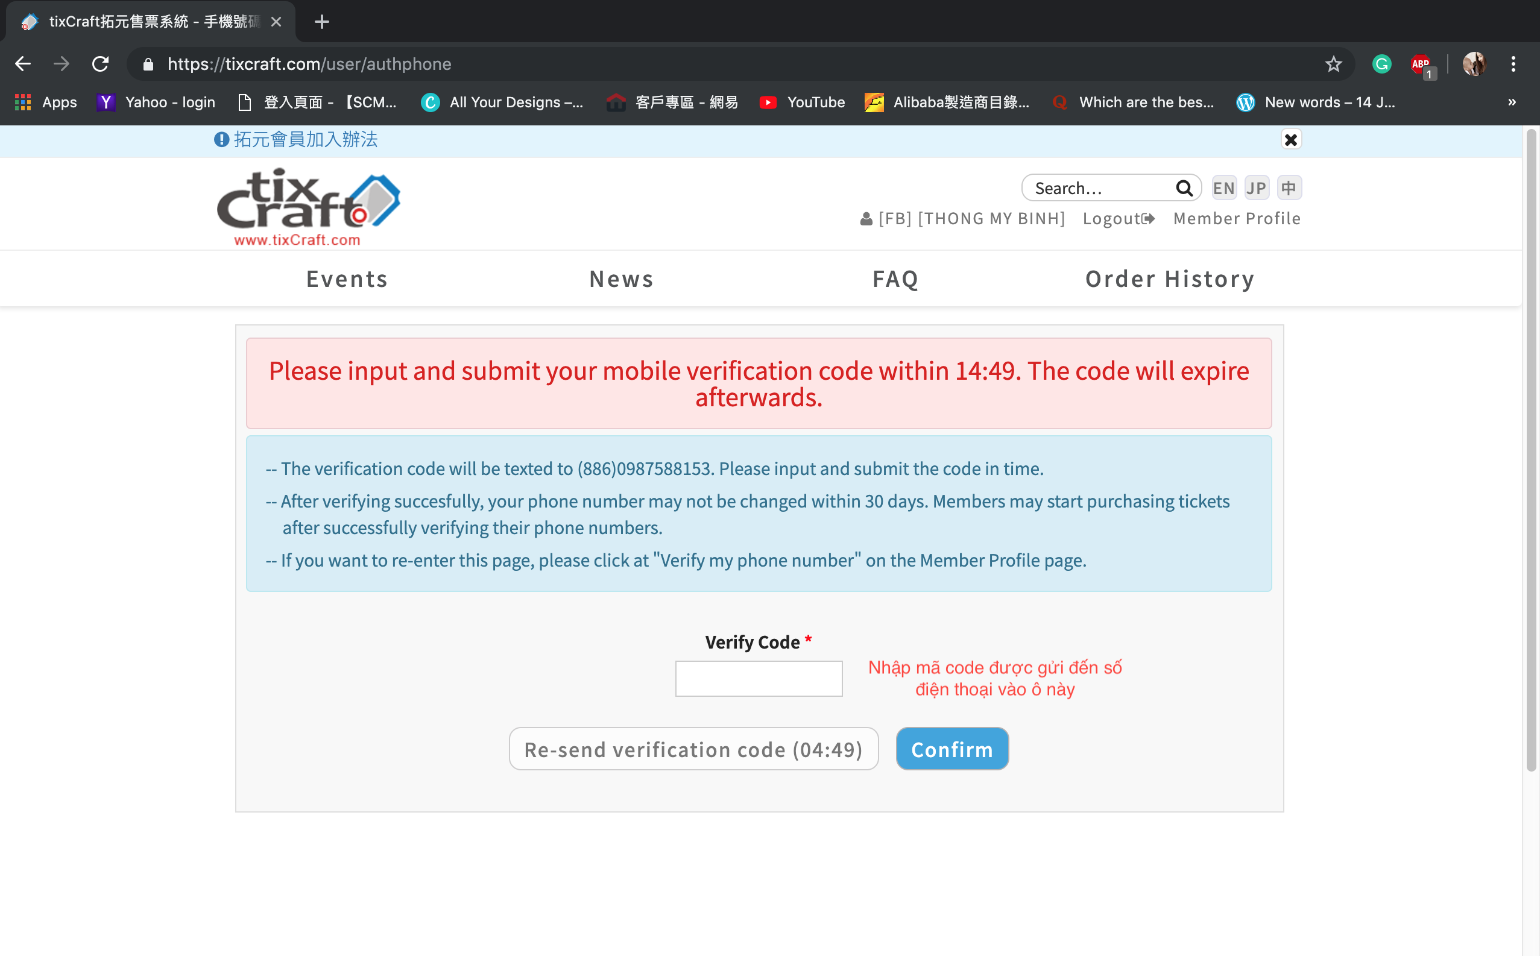Screen dimensions: 1540x956
Task: Switch language to EN
Action: [x=1223, y=189]
